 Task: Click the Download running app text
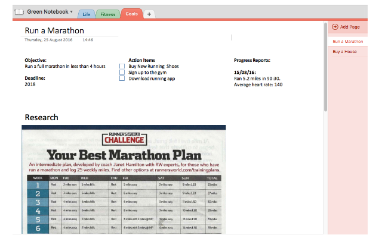[x=152, y=79]
